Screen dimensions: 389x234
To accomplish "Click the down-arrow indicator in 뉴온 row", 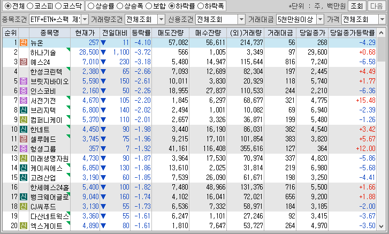I will click(103, 43).
